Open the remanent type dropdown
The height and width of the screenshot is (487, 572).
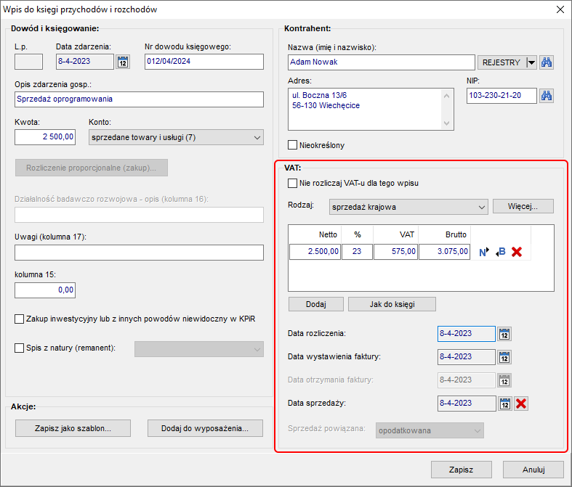pyautogui.click(x=199, y=349)
